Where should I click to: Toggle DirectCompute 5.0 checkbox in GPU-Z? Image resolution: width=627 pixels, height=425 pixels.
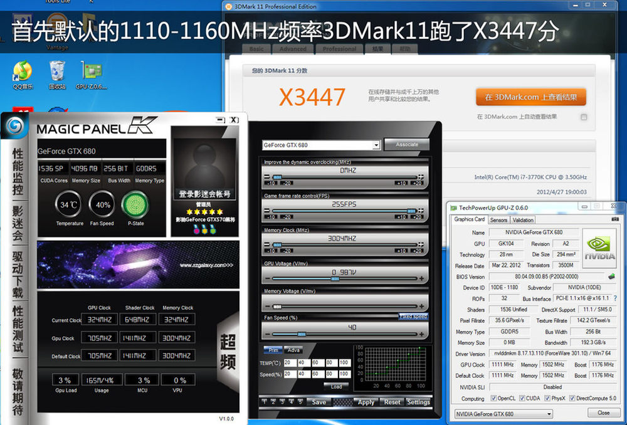pyautogui.click(x=572, y=398)
